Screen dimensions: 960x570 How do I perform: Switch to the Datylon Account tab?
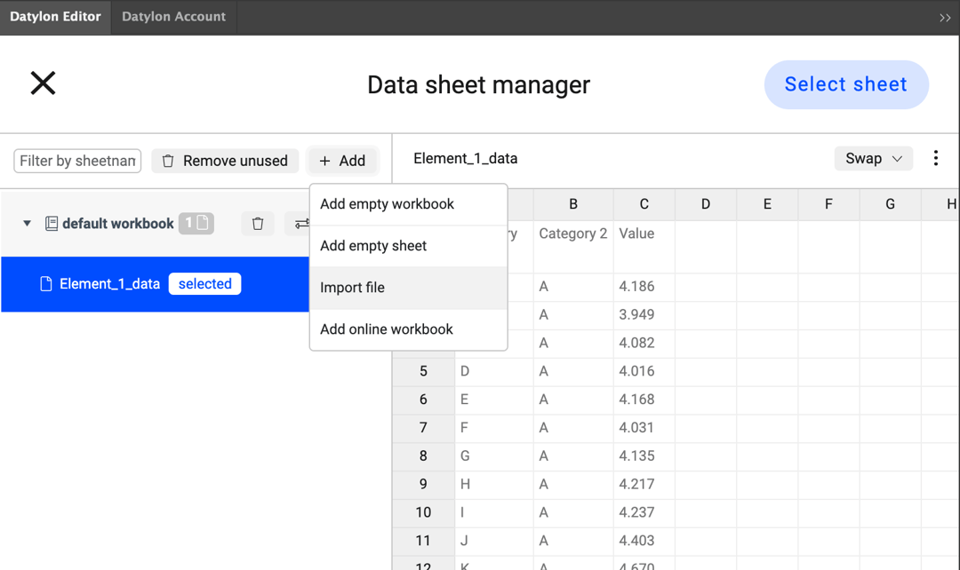click(173, 17)
